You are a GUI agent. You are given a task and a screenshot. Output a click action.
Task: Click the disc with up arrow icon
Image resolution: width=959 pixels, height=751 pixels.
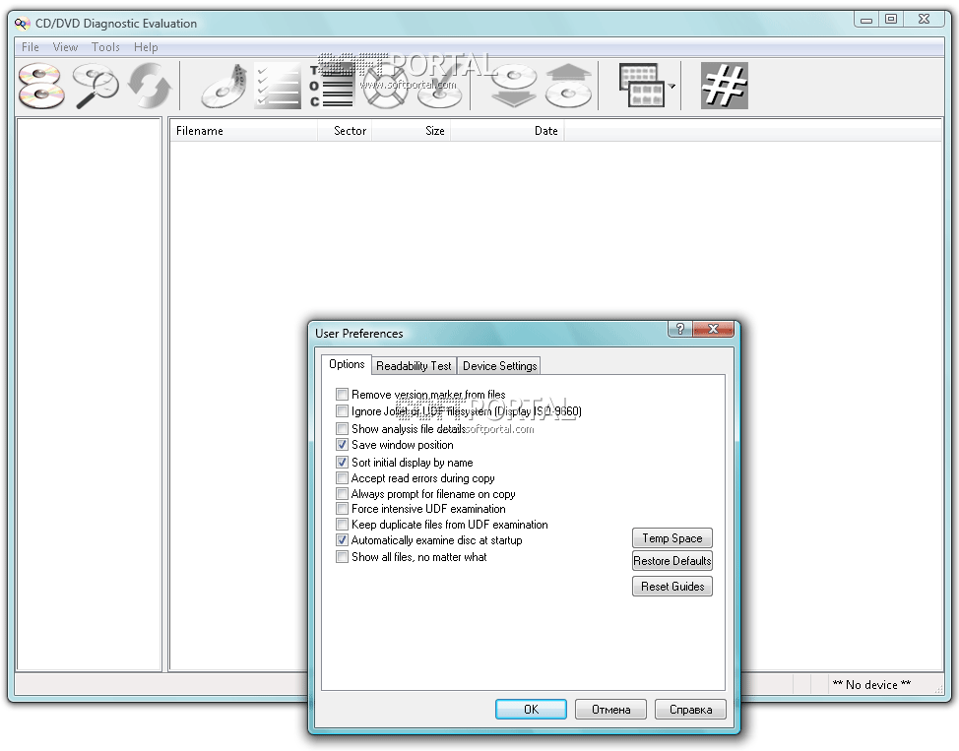pyautogui.click(x=569, y=86)
